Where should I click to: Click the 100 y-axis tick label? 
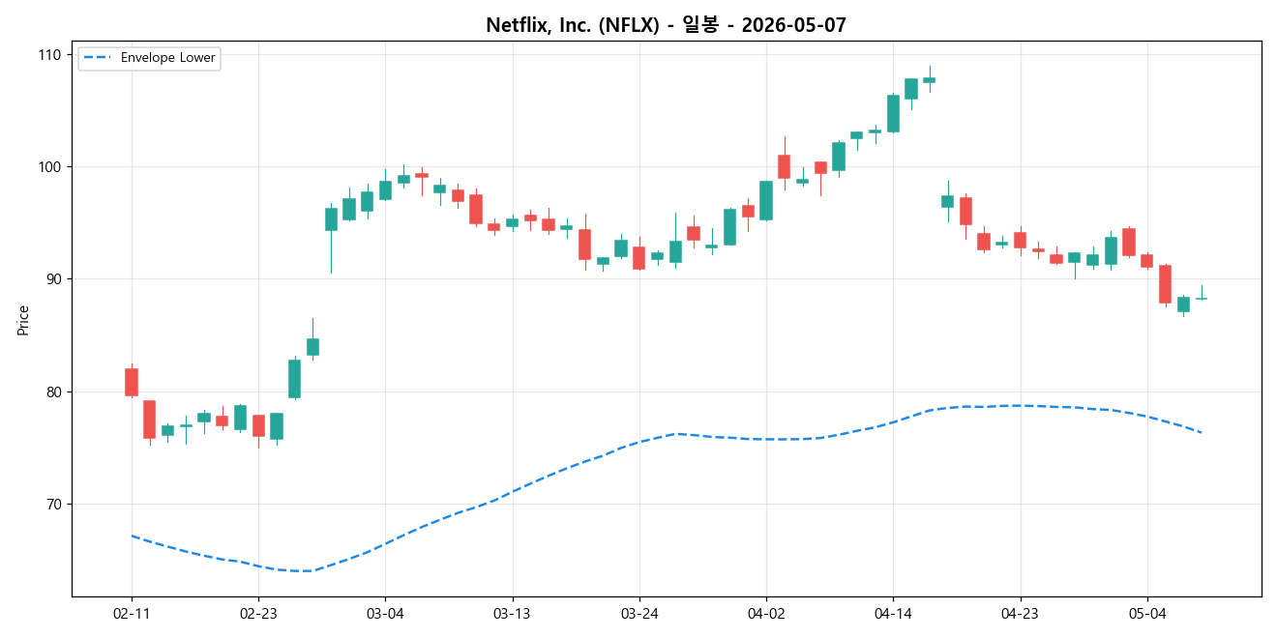click(49, 167)
